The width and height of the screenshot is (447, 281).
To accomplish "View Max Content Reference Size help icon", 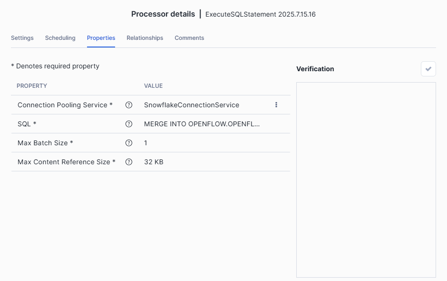I will (128, 162).
